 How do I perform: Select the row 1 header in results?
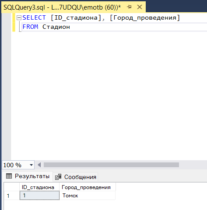pos(12,196)
